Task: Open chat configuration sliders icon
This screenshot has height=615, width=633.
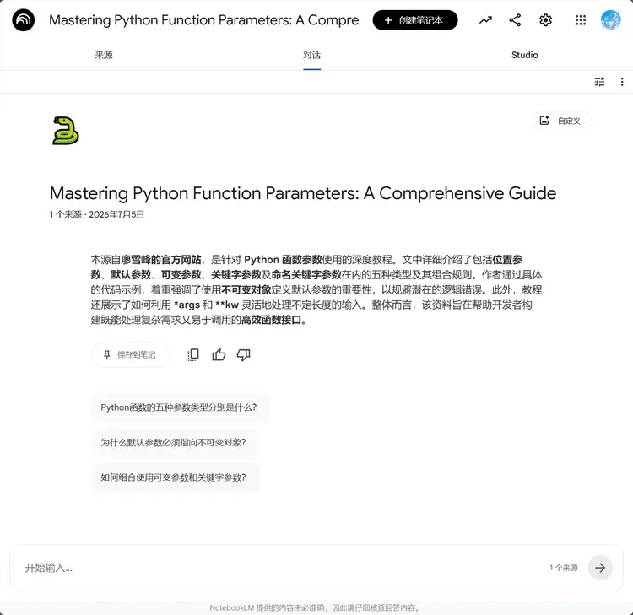Action: click(x=599, y=82)
